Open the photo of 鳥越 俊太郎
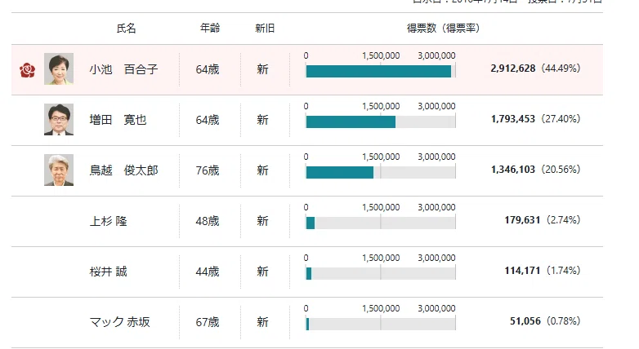Image resolution: width=639 pixels, height=349 pixels. [59, 170]
